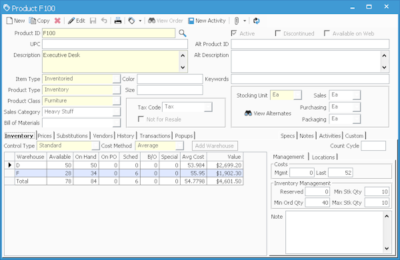
Task: Open the Vendors tab
Action: (x=103, y=136)
